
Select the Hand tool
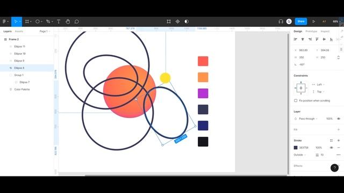[68, 21]
